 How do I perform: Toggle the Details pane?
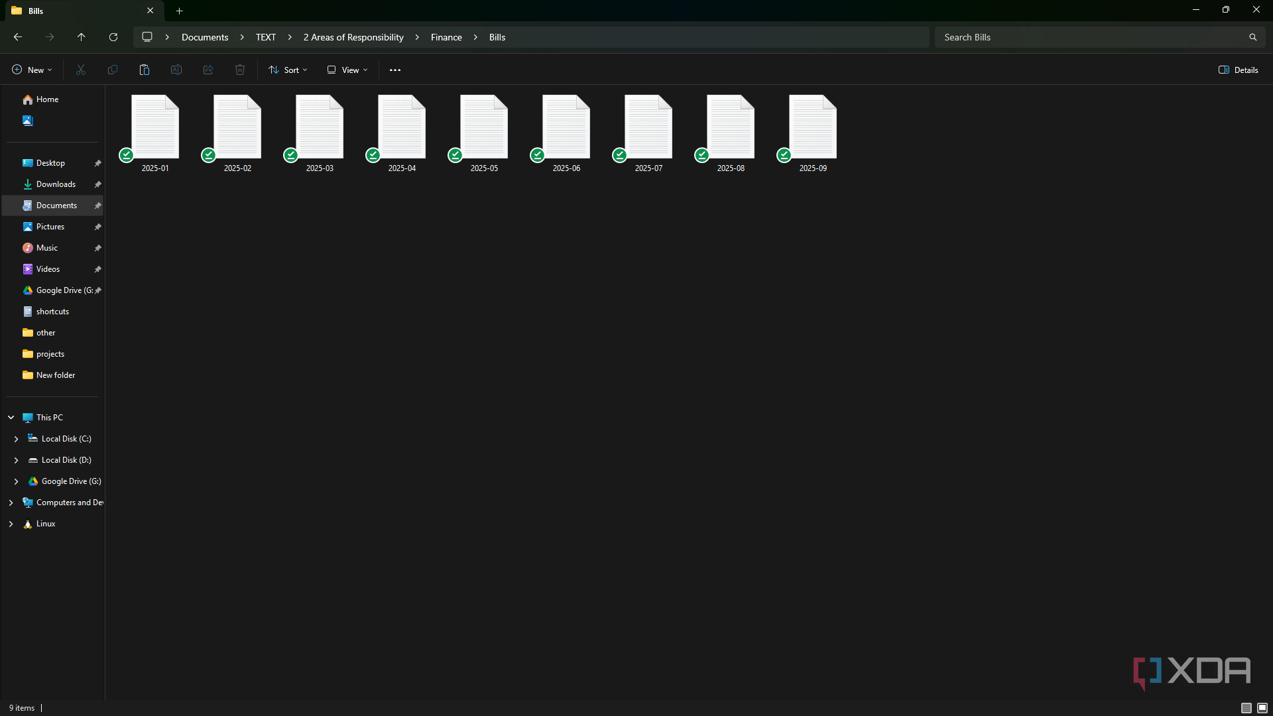tap(1239, 70)
